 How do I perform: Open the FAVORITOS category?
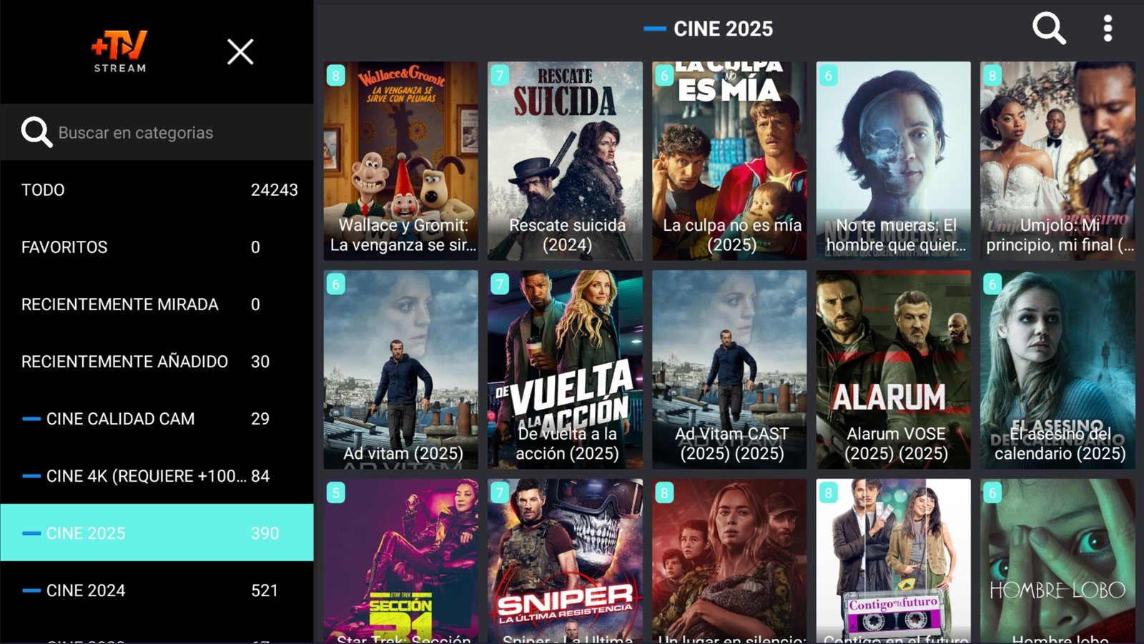pyautogui.click(x=157, y=247)
